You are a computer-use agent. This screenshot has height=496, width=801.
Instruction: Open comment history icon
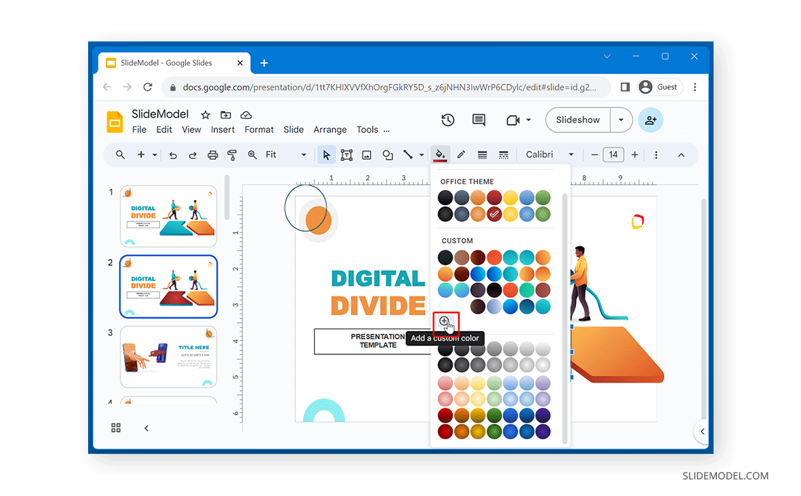[479, 119]
